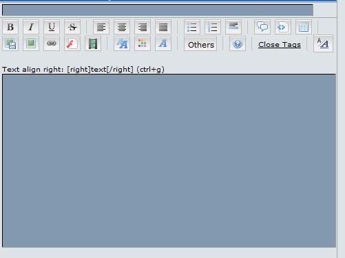The image size is (345, 258).
Task: Apply italic formatting
Action: [x=31, y=27]
